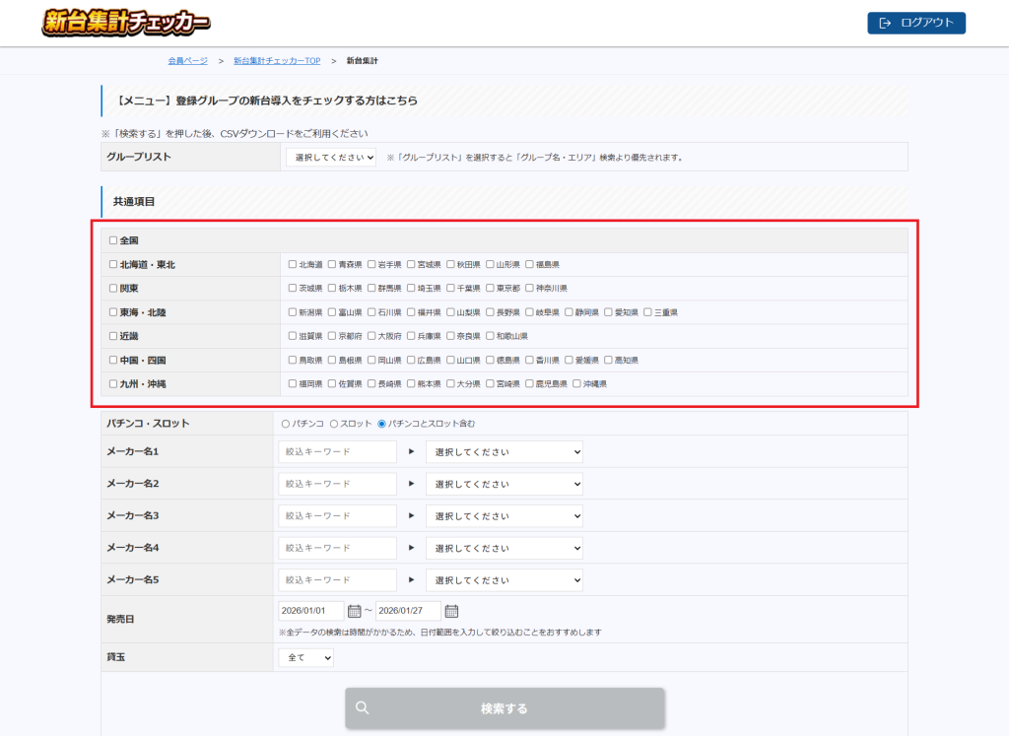Screen dimensions: 1009x736
Task: Expand the 貸玉 dropdown
Action: [x=305, y=657]
